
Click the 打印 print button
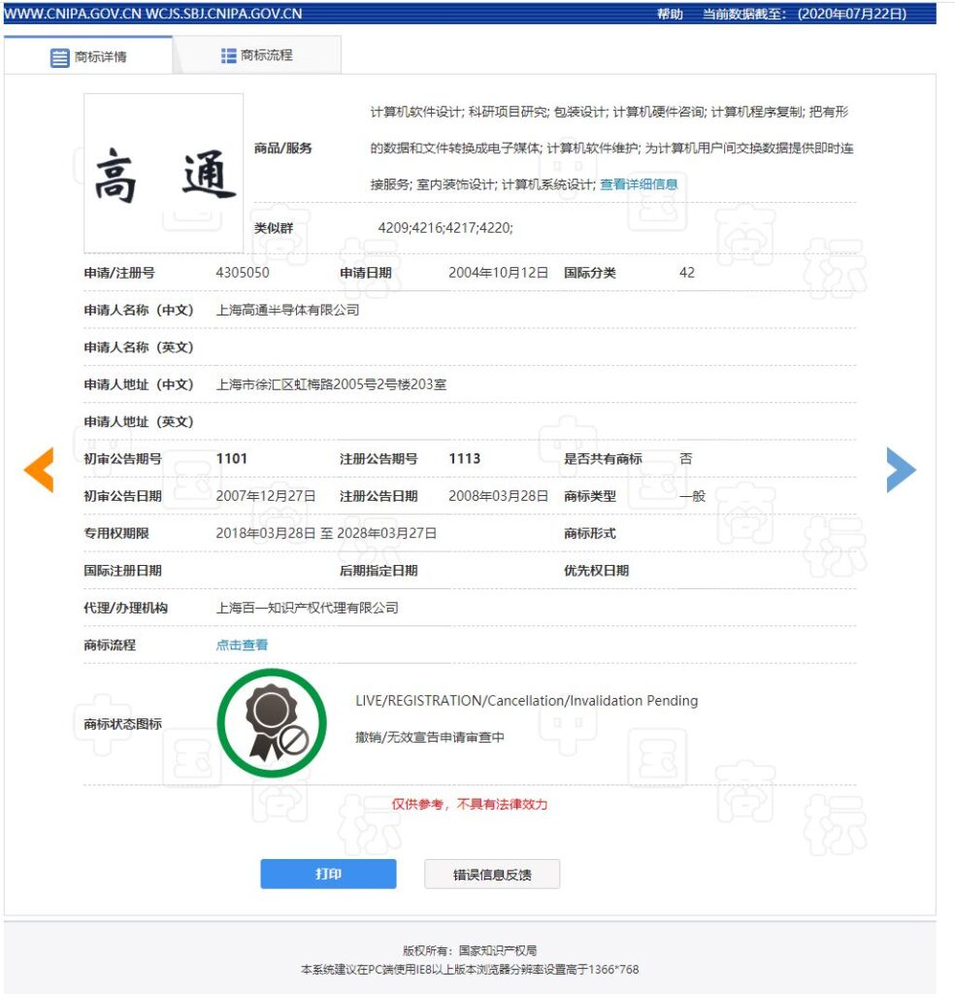tap(328, 875)
